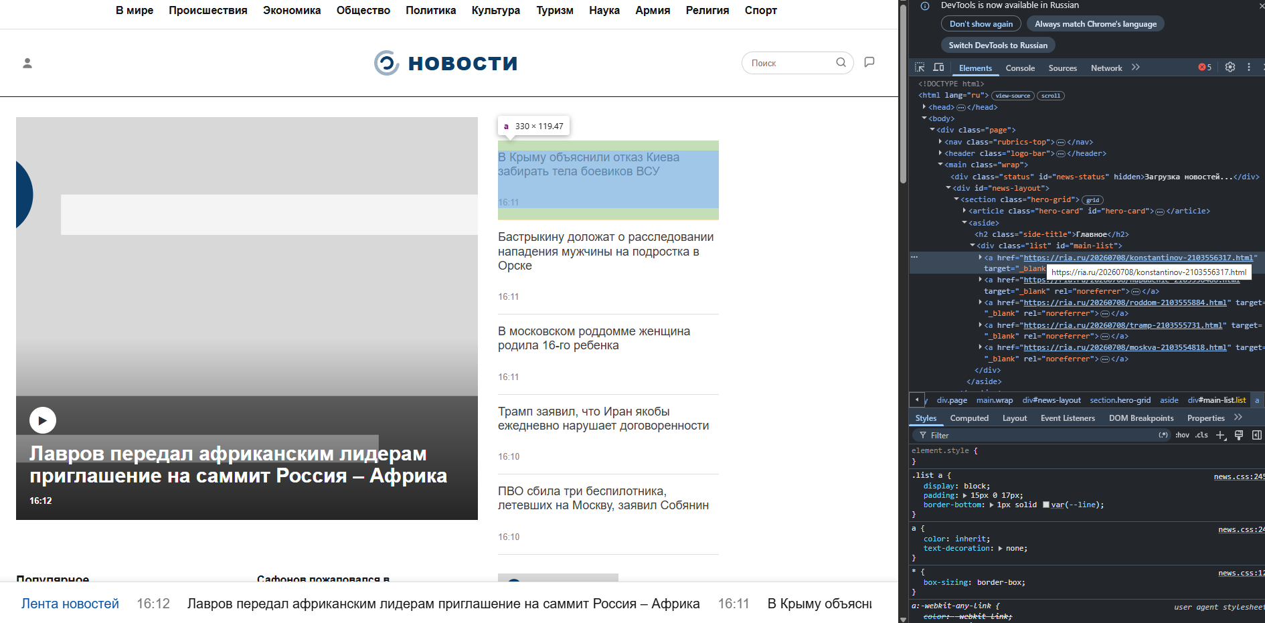Expand the article hero-card node

click(x=964, y=211)
